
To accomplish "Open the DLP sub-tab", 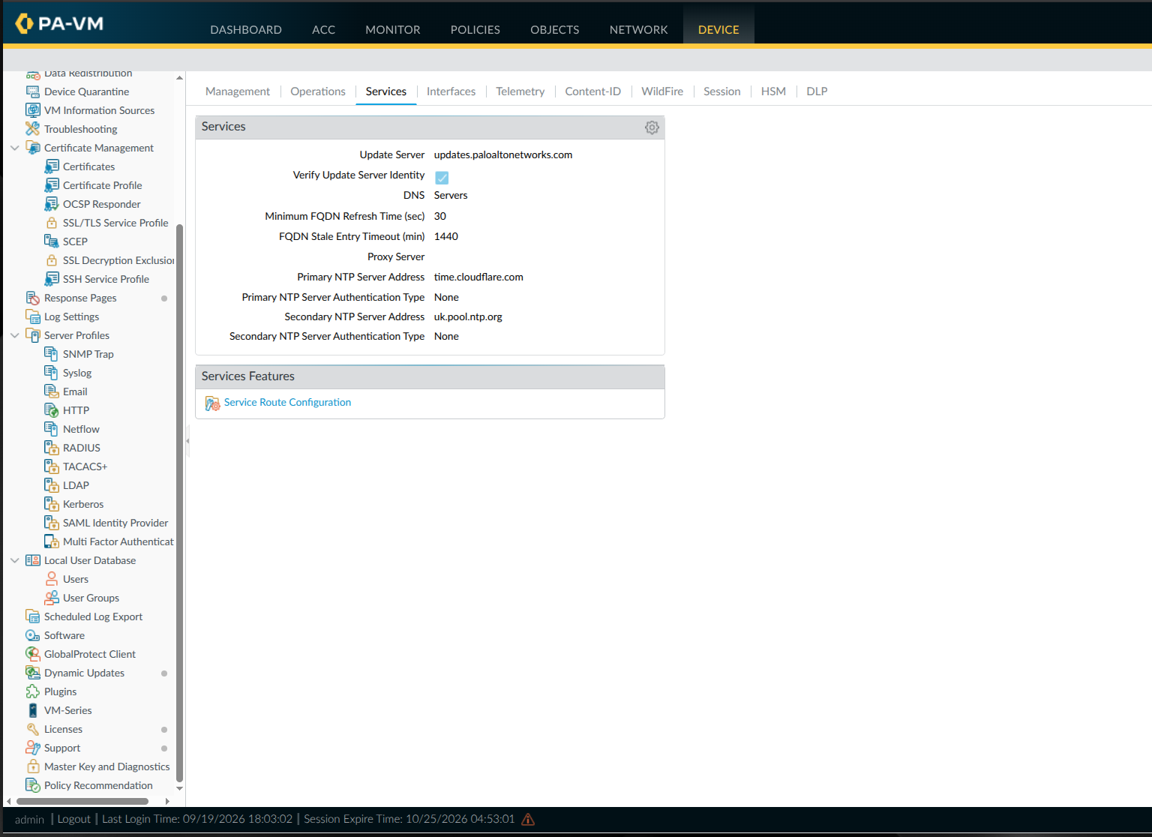I will pyautogui.click(x=817, y=91).
